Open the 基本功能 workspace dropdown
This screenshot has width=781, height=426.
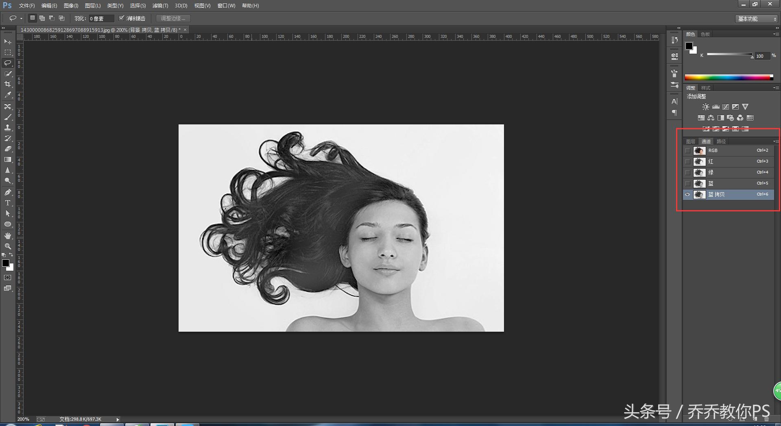[x=756, y=19]
